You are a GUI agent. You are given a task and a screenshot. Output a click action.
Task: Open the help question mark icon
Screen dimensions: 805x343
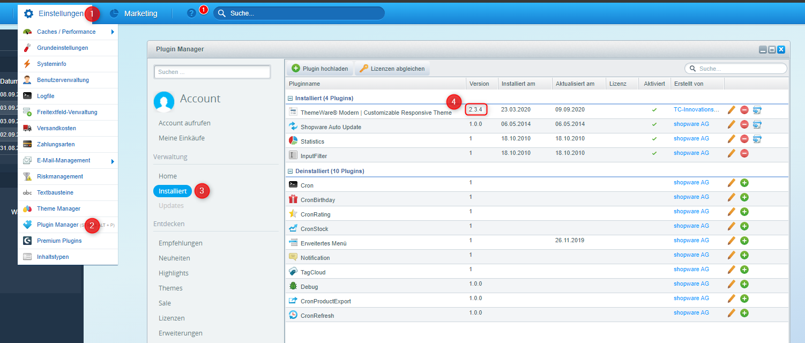tap(191, 12)
